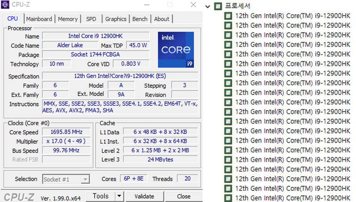356x202 pixels.
Task: Select the last visible i9-12900HK processor entry
Action: [x=293, y=198]
